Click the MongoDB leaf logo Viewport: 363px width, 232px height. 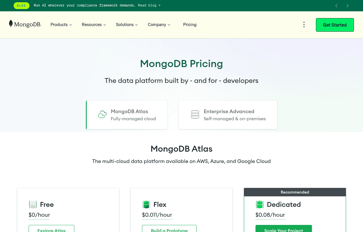(25, 24)
